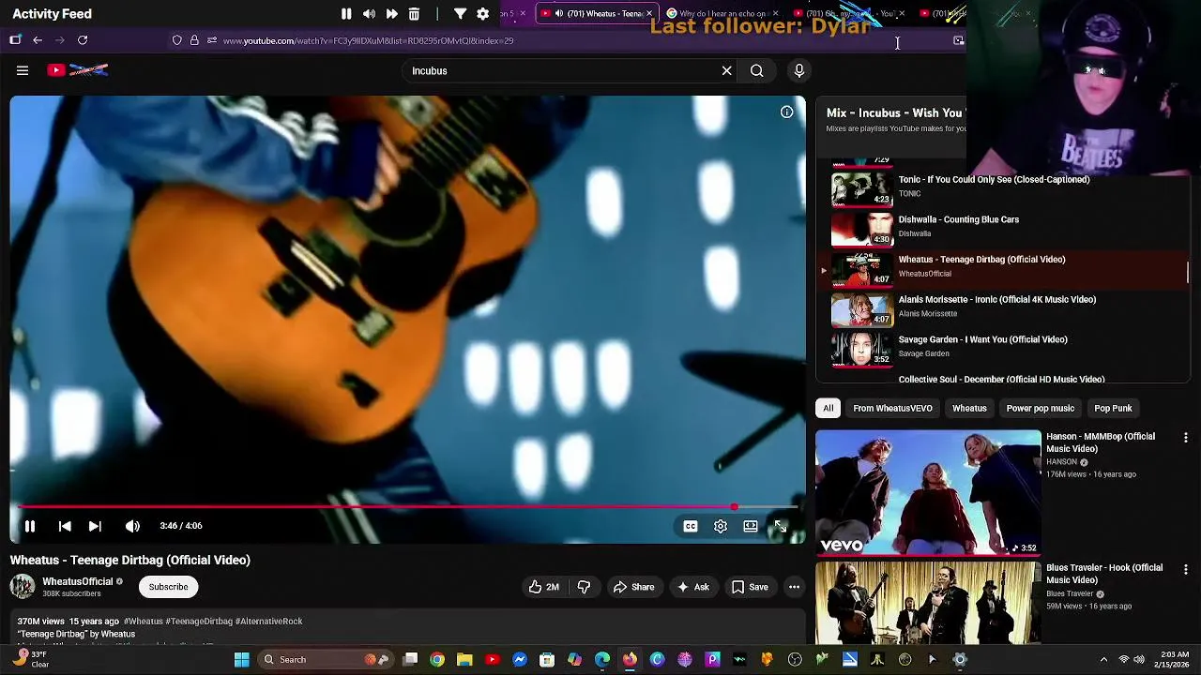Click the site padlock security icon
1201x675 pixels.
point(194,40)
